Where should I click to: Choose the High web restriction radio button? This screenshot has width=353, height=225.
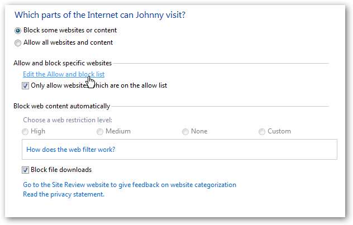[26, 132]
